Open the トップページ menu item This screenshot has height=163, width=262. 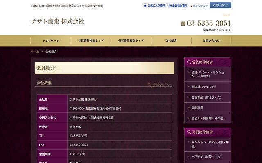click(x=51, y=40)
